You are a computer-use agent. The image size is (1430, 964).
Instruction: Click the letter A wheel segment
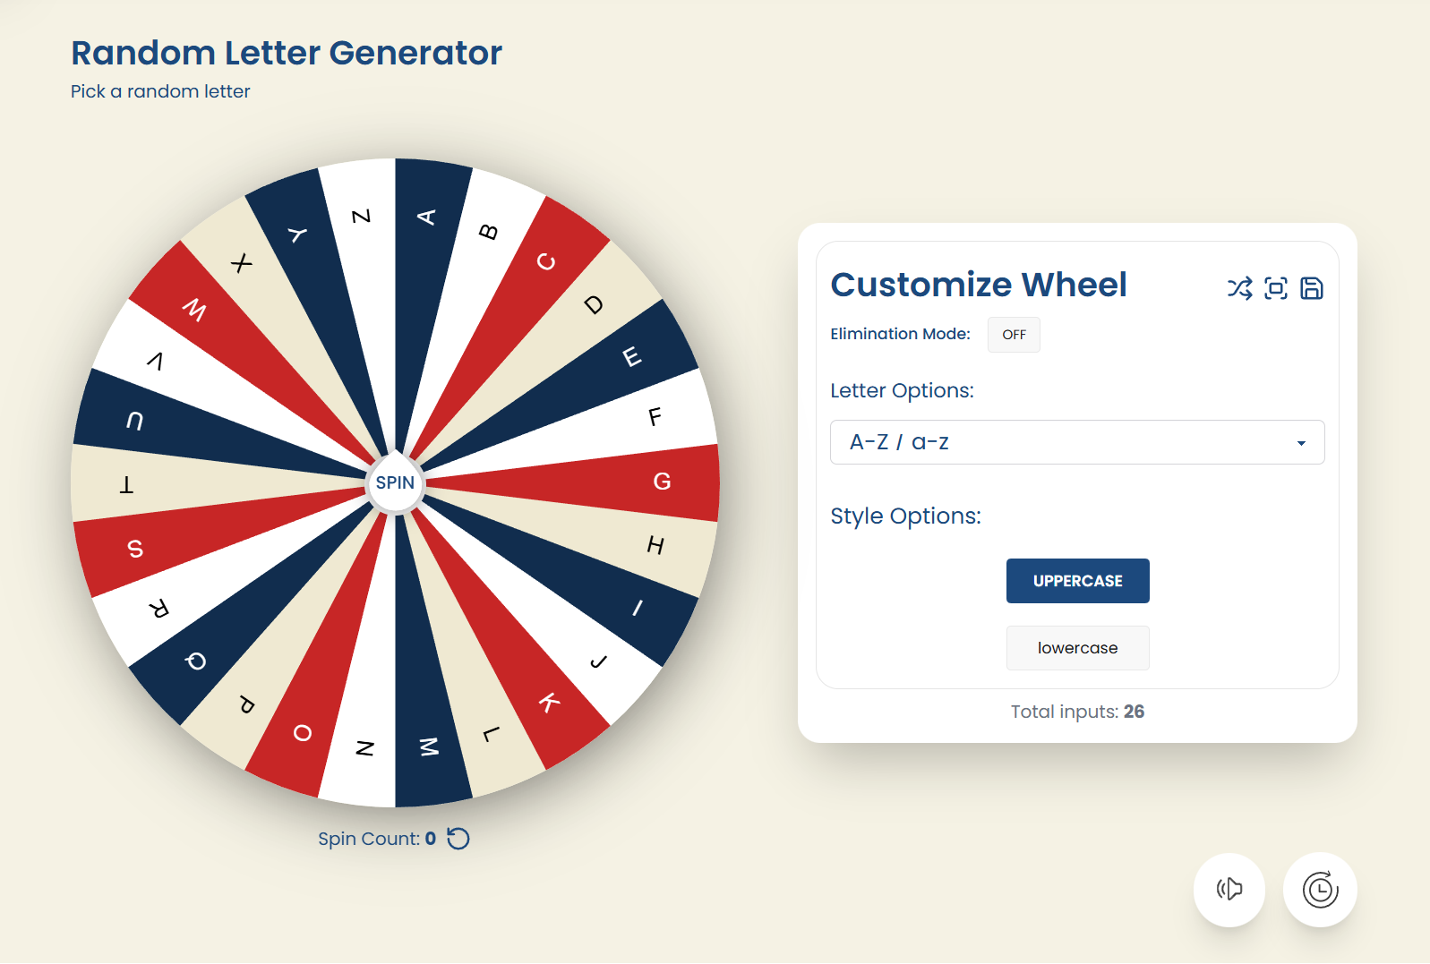tap(428, 218)
